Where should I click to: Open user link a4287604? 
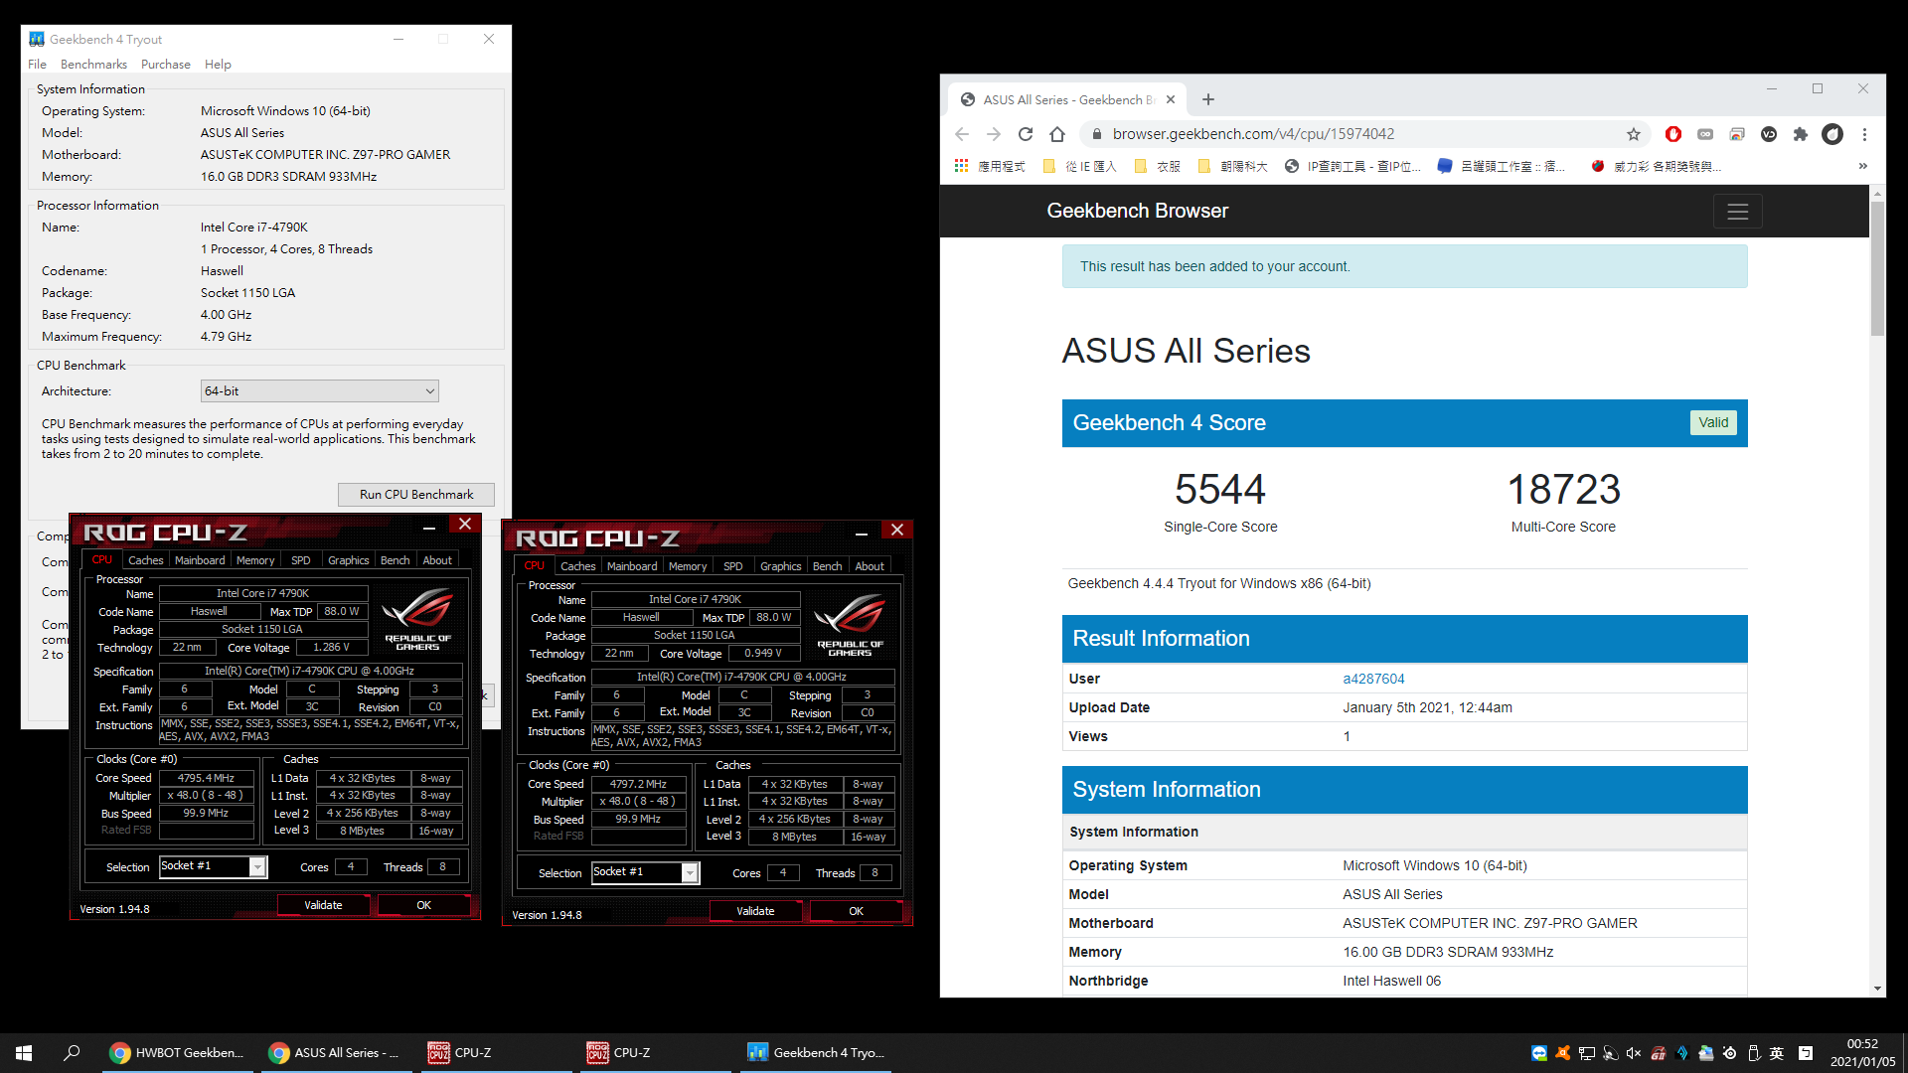1373,679
